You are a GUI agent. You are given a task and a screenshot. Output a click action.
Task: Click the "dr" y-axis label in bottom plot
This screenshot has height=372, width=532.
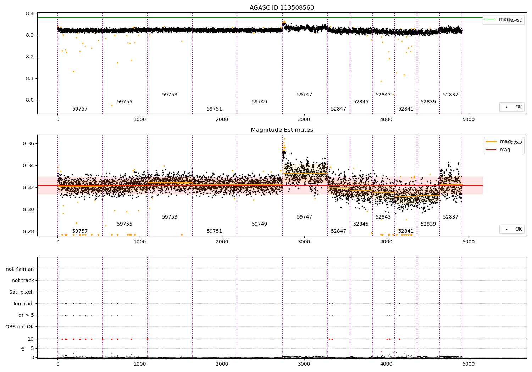click(23, 348)
